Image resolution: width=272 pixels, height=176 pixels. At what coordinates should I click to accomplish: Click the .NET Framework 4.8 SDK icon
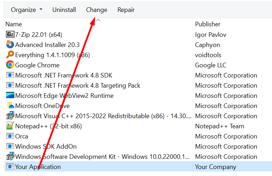pos(10,75)
